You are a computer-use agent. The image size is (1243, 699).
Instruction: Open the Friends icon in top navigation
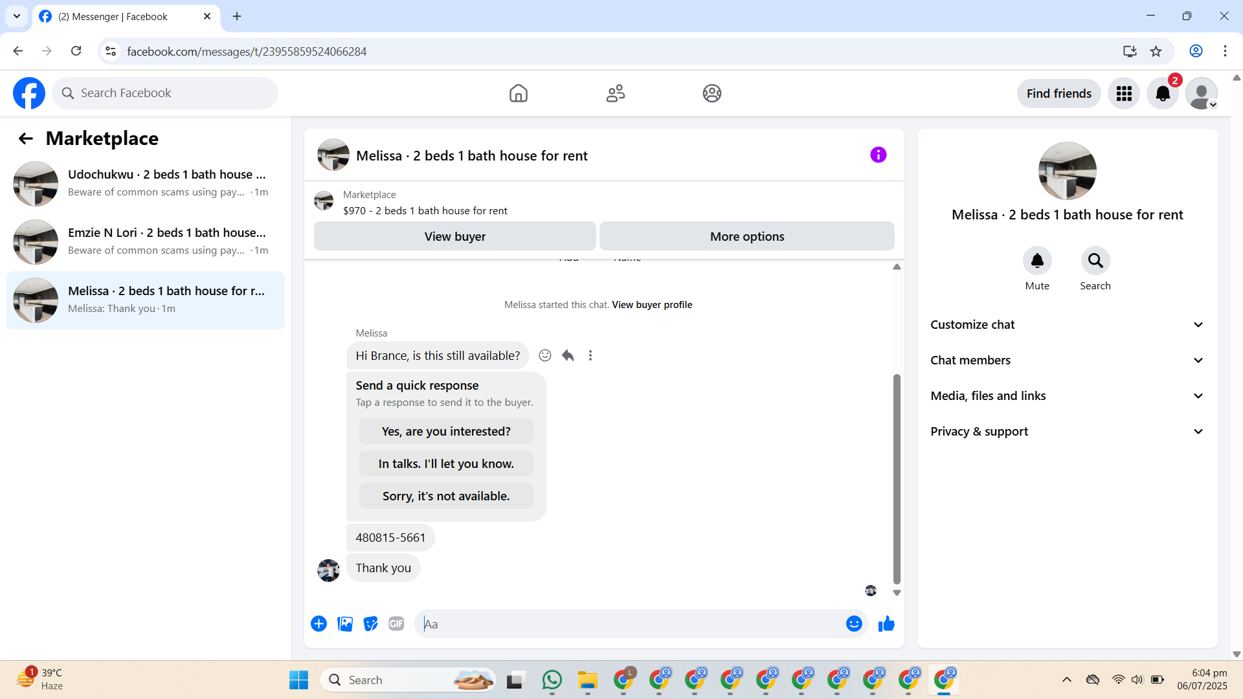pos(616,93)
